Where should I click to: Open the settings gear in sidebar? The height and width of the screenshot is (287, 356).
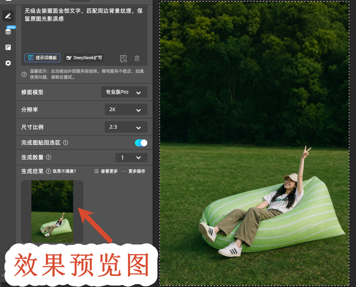[8, 63]
